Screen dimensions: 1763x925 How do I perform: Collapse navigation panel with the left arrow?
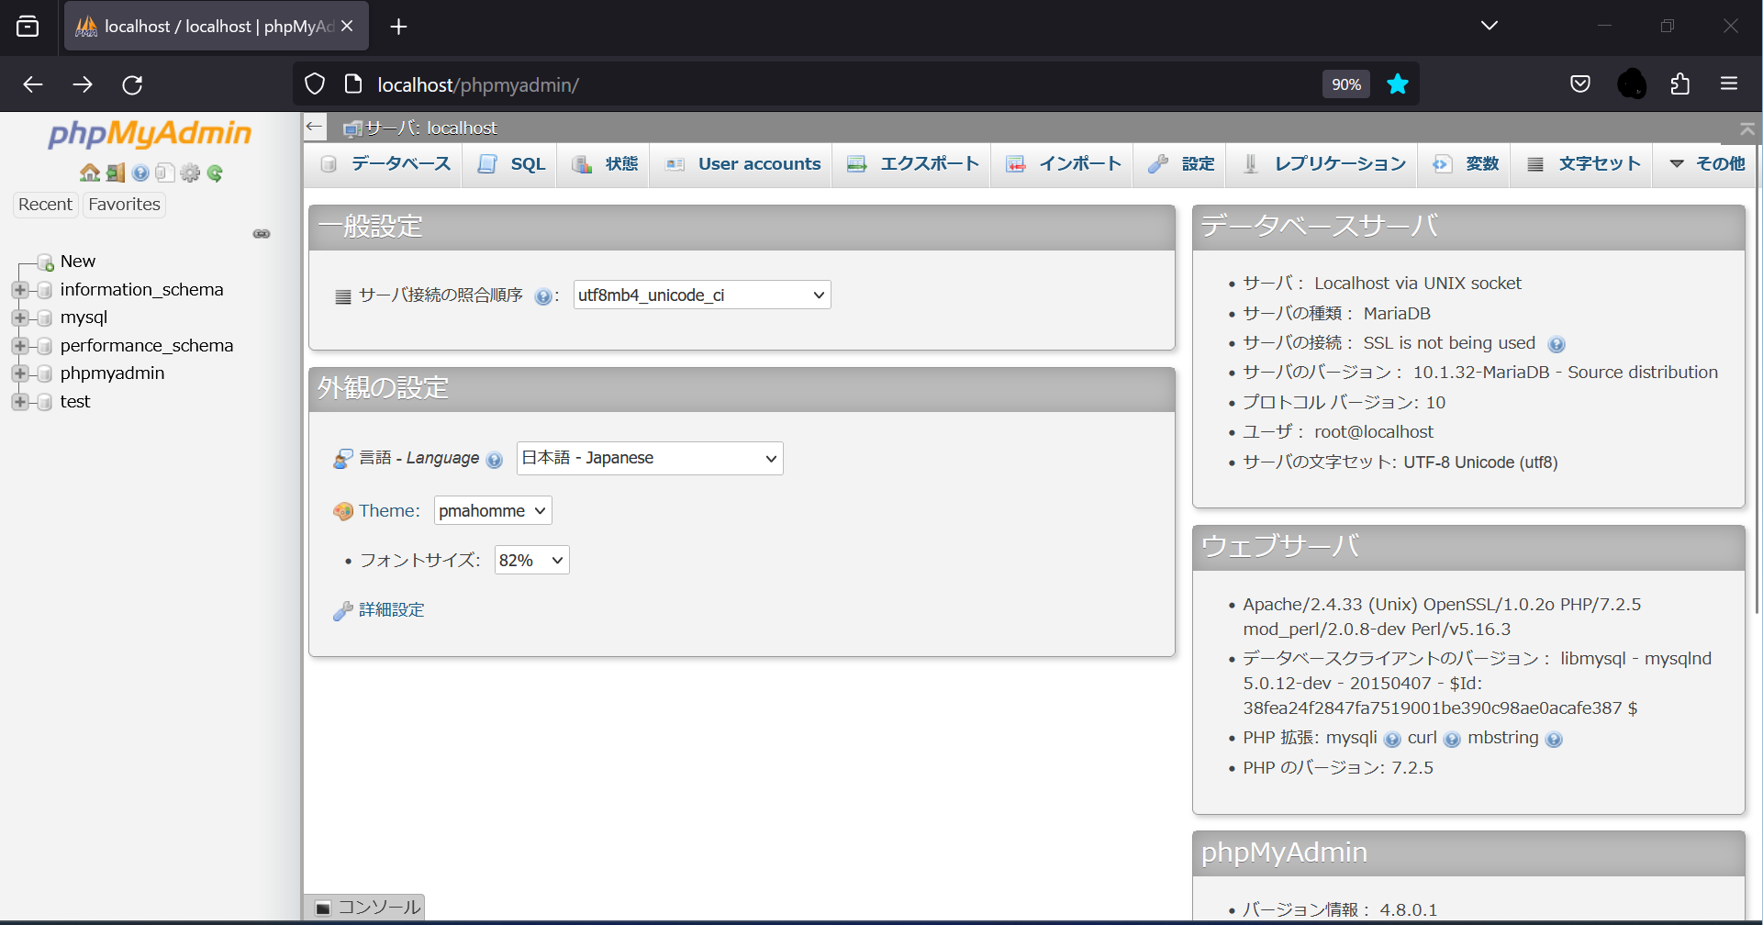[315, 127]
